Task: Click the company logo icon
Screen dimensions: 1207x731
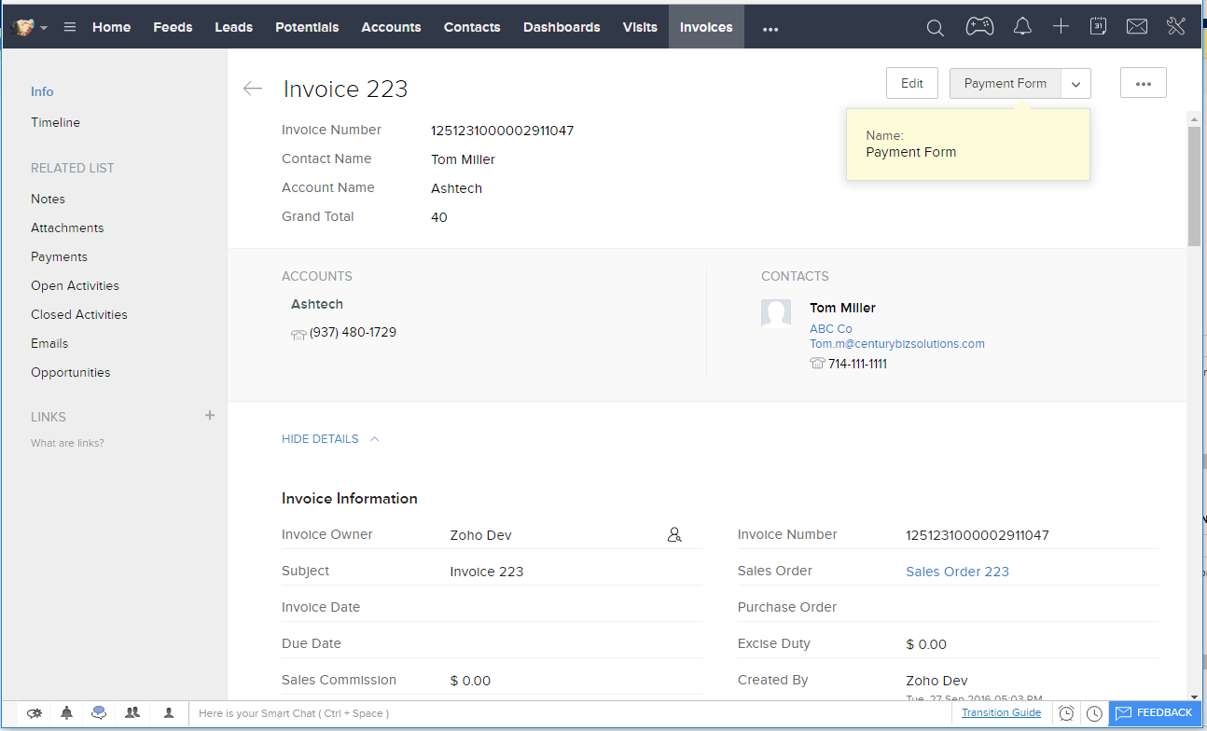Action: pyautogui.click(x=24, y=27)
